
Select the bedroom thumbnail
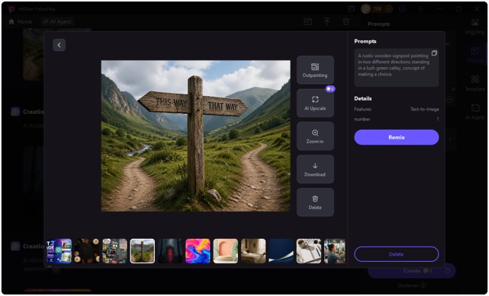[253, 251]
